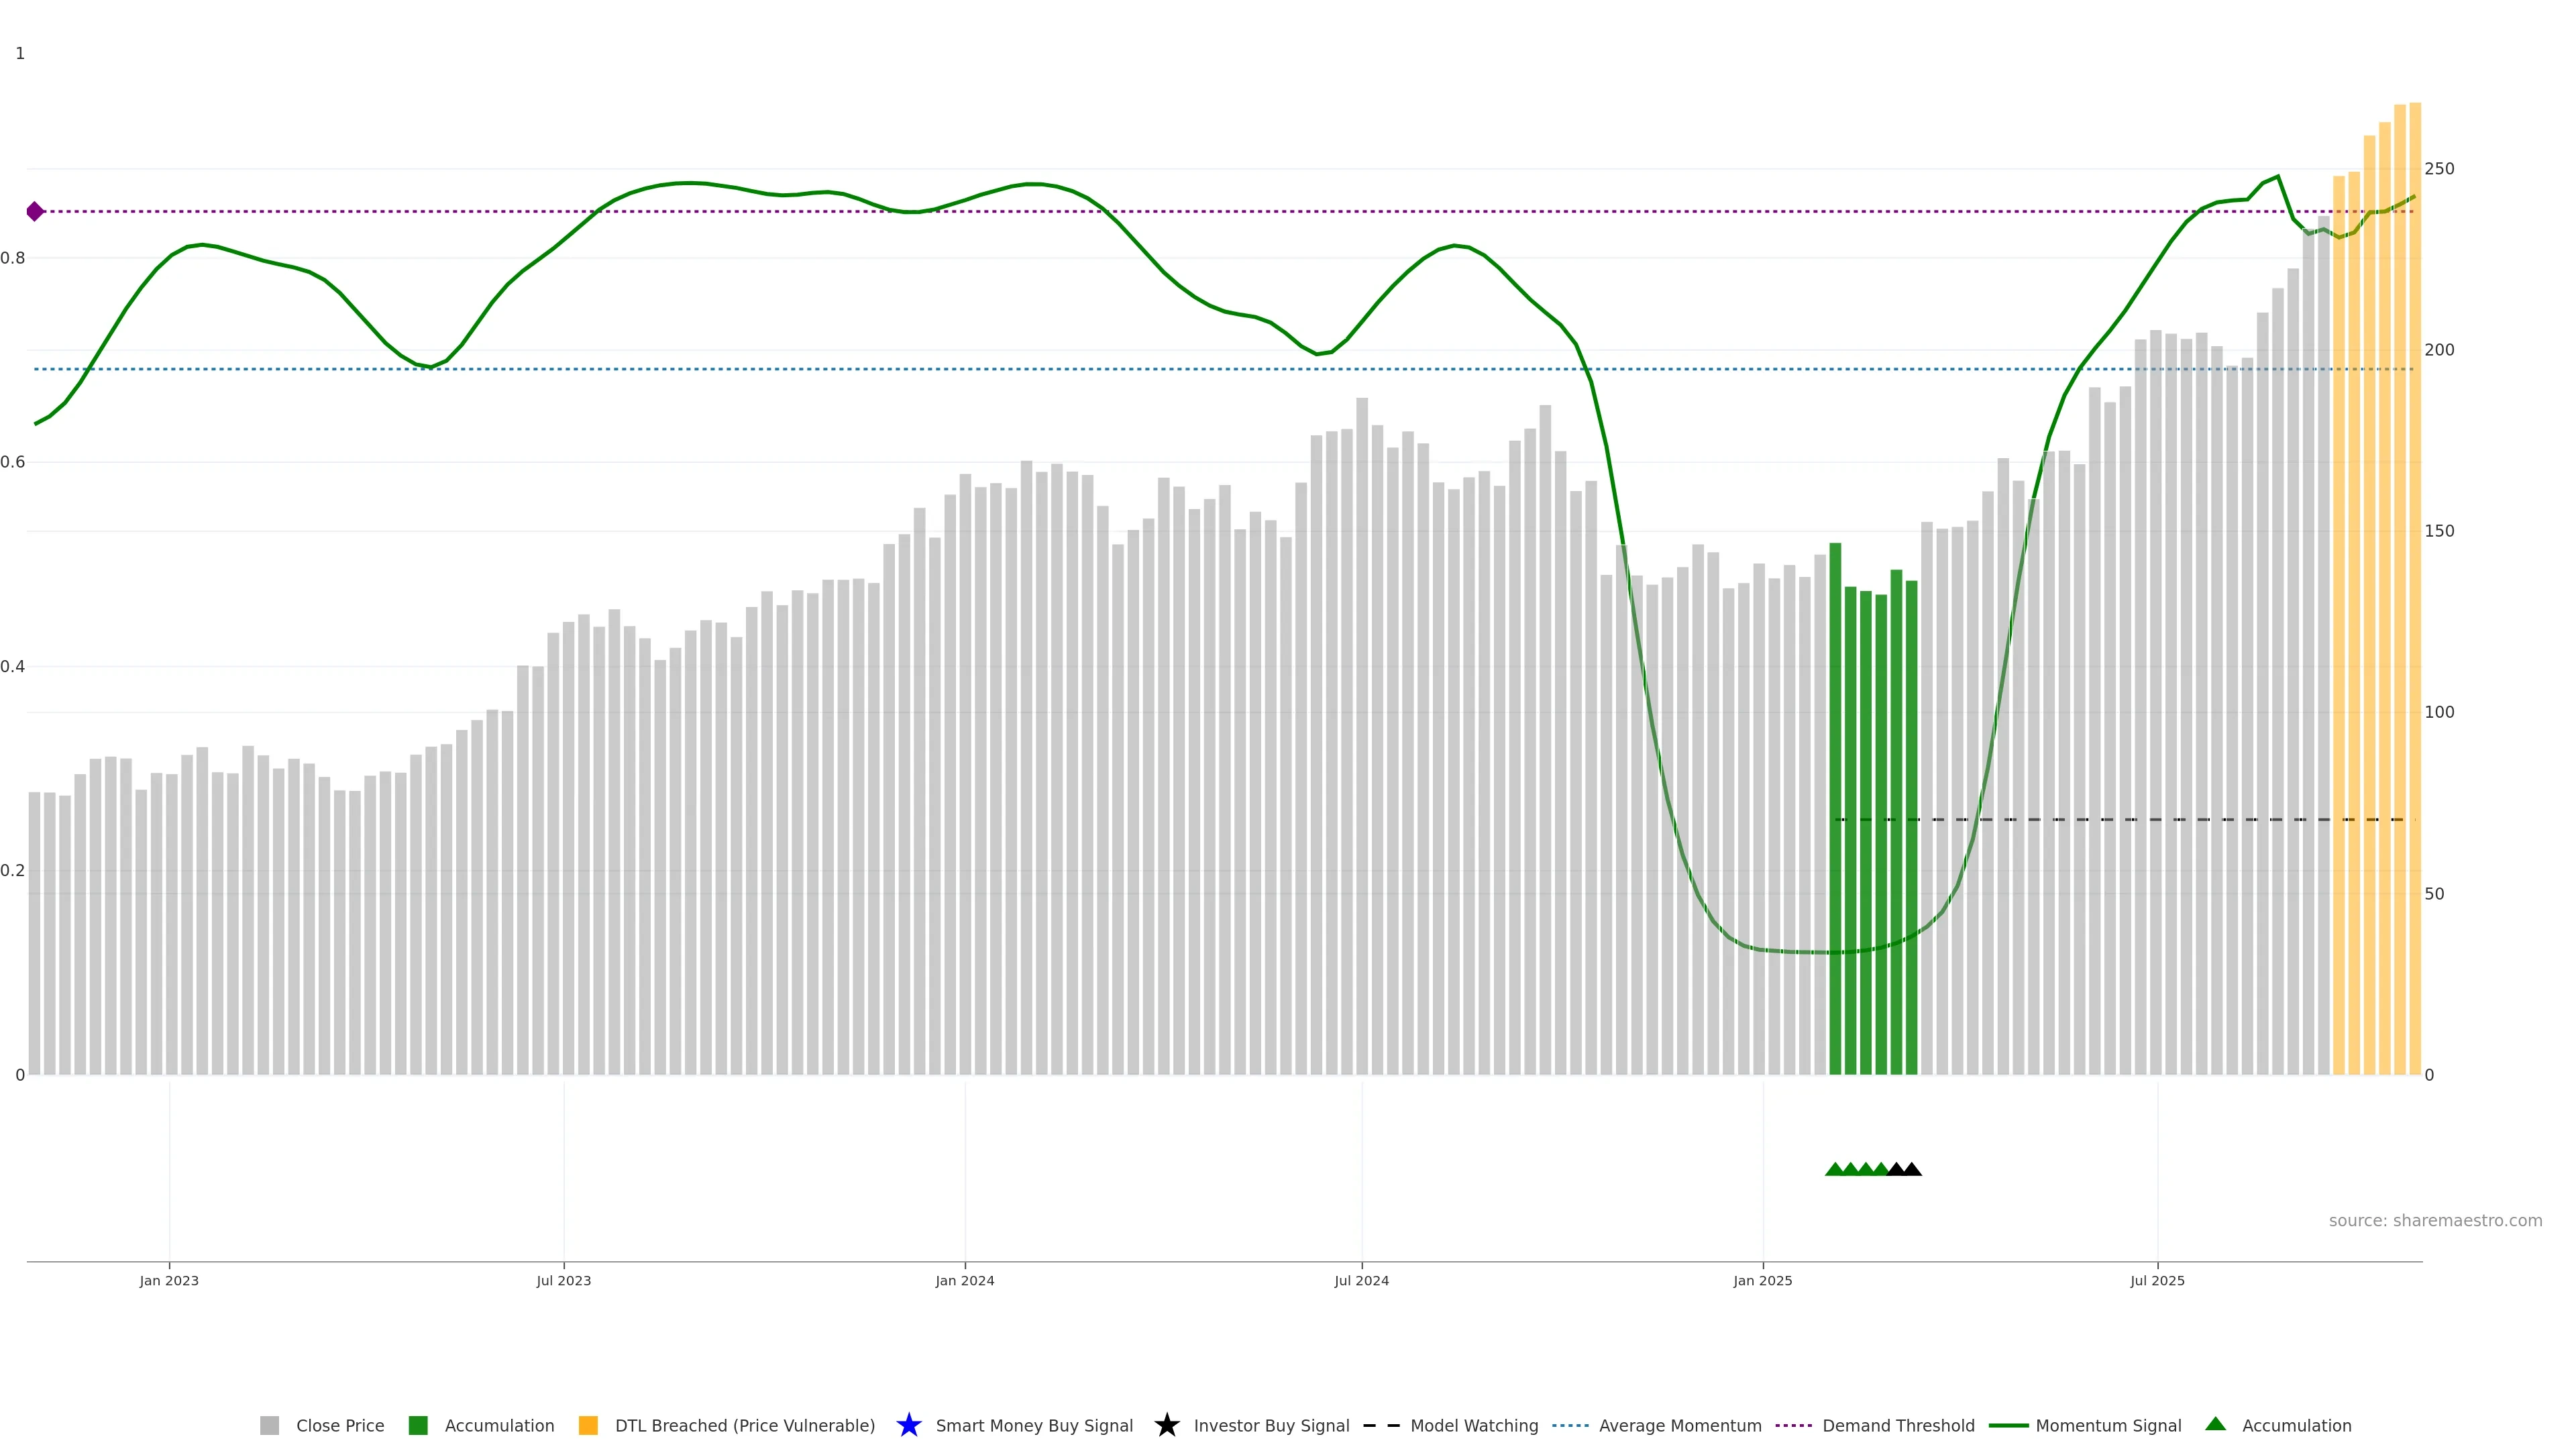Click the Jul 2025 axis label
Image resolution: width=2576 pixels, height=1449 pixels.
pos(2157,1280)
